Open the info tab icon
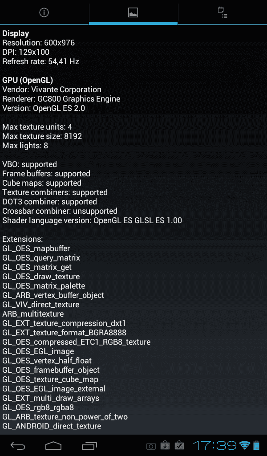Screen dimensions: 267x456 [x=44, y=12]
